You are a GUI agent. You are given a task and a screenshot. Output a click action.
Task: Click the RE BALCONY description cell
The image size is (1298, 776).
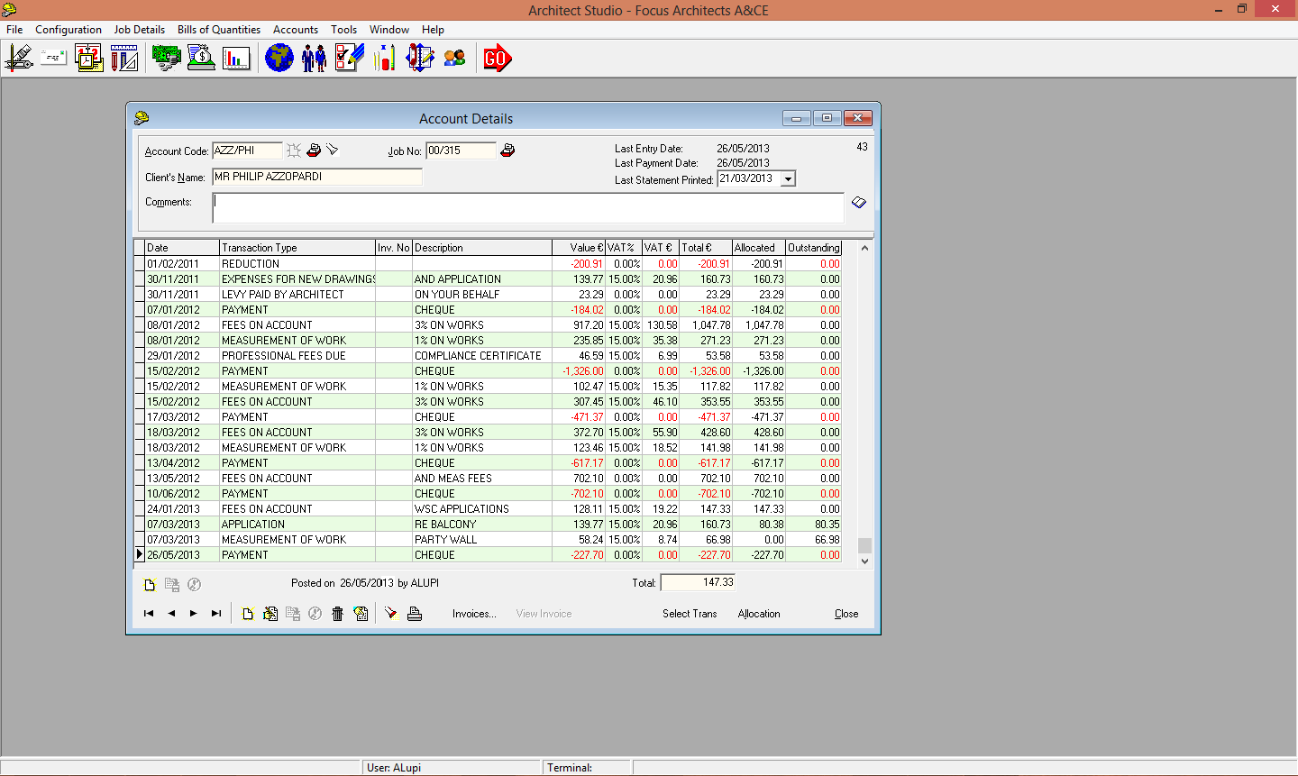click(x=482, y=525)
